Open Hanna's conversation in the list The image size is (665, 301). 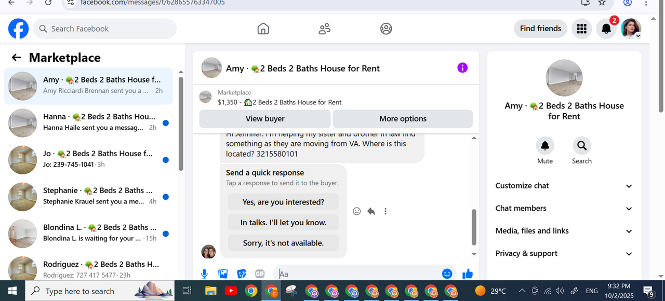(x=89, y=123)
